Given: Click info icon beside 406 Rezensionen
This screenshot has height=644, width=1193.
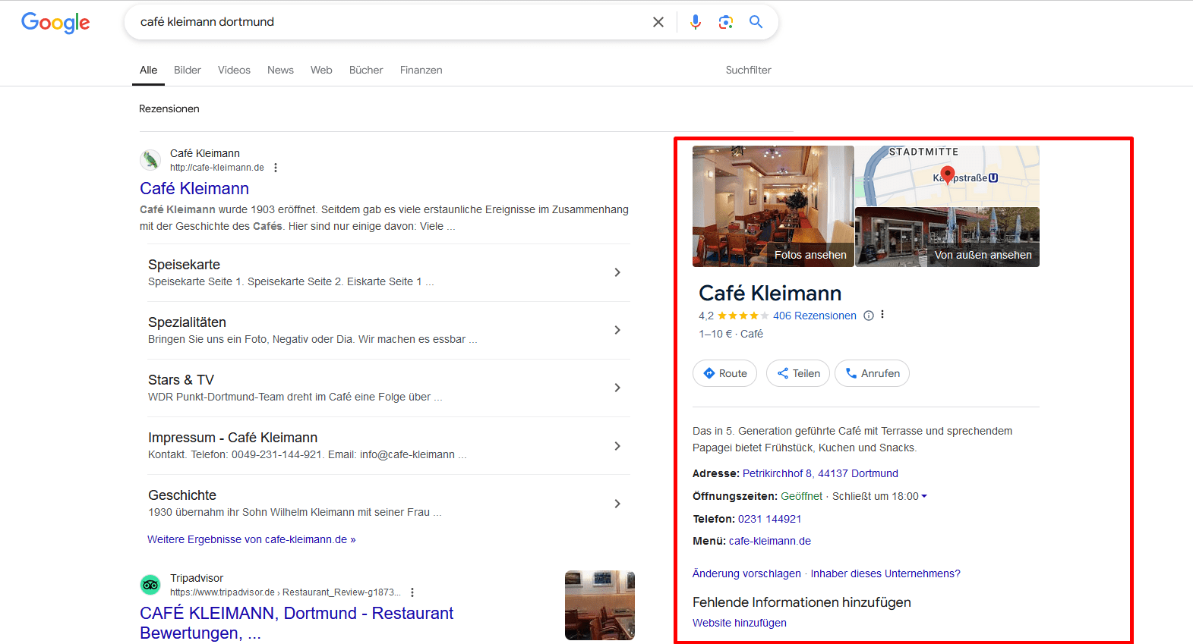Looking at the screenshot, I should (x=869, y=316).
